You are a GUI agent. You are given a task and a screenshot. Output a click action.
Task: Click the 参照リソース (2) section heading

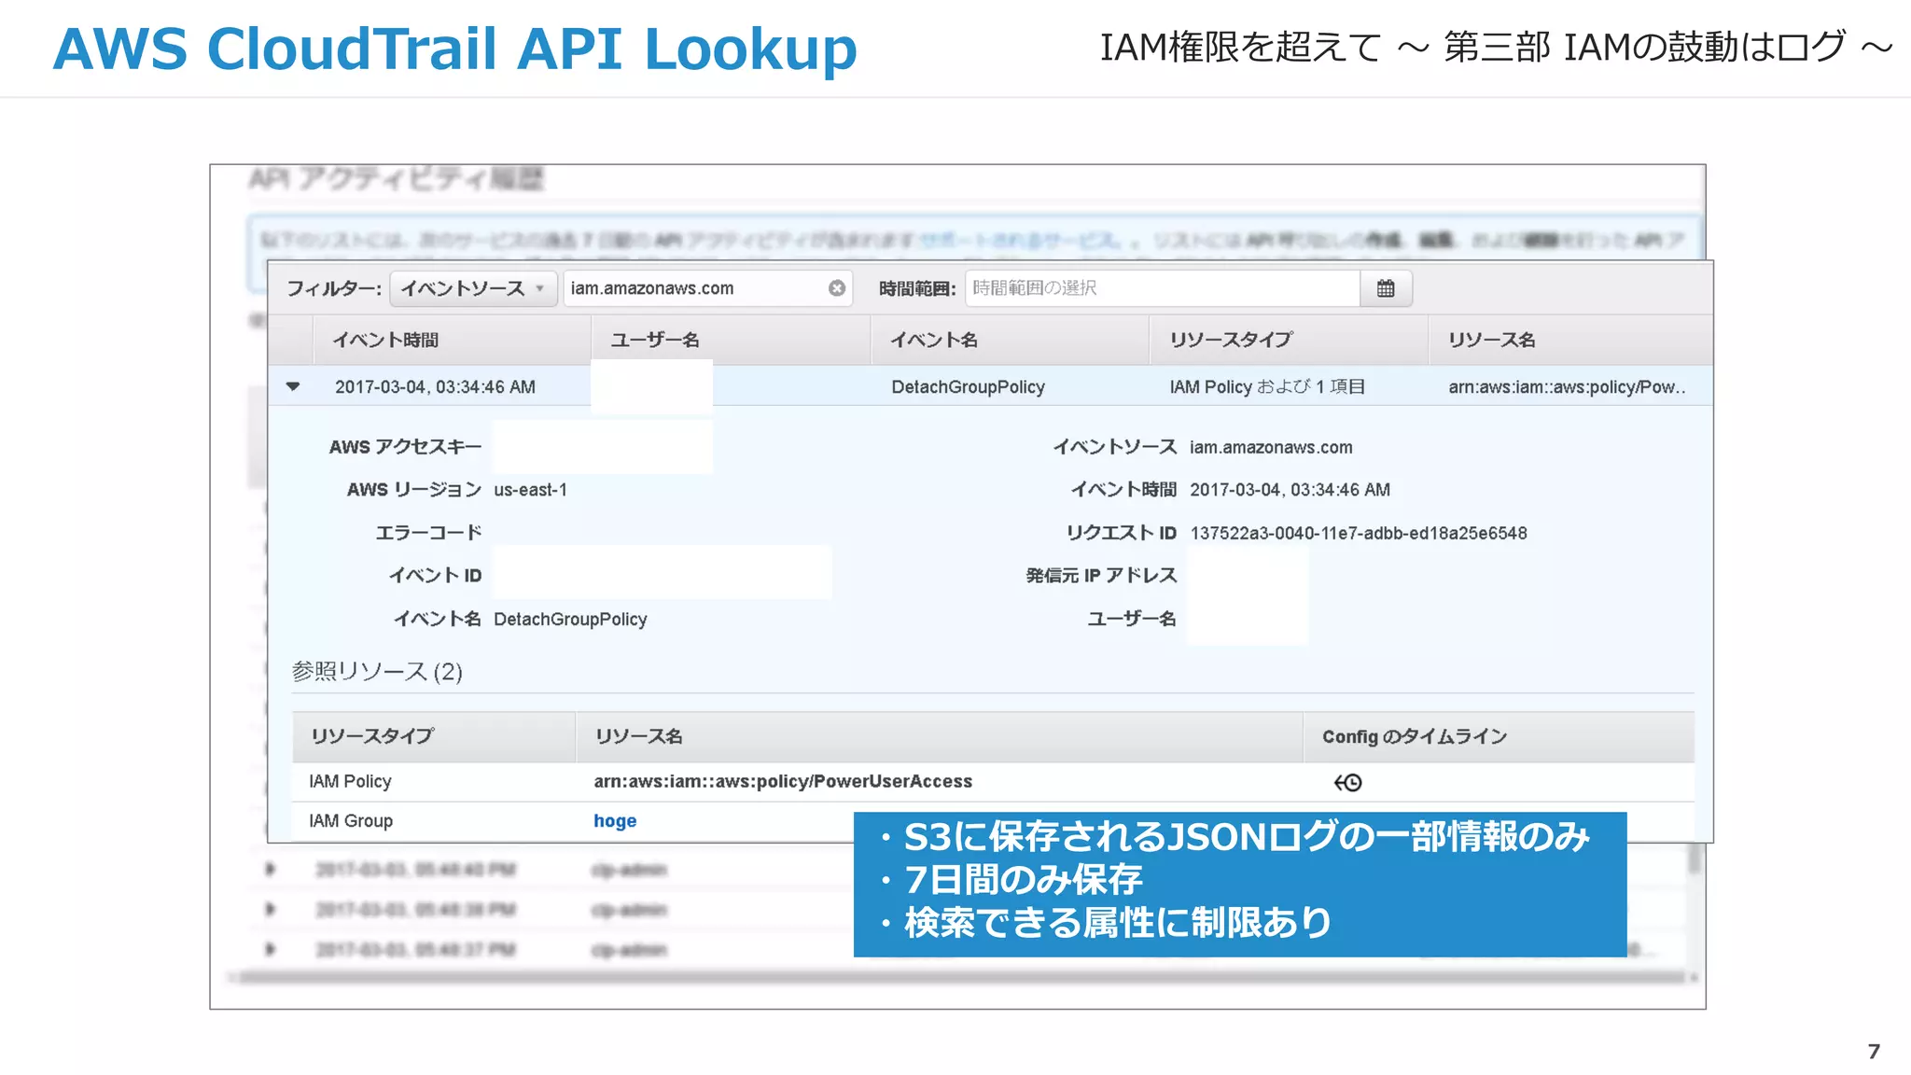tap(377, 672)
